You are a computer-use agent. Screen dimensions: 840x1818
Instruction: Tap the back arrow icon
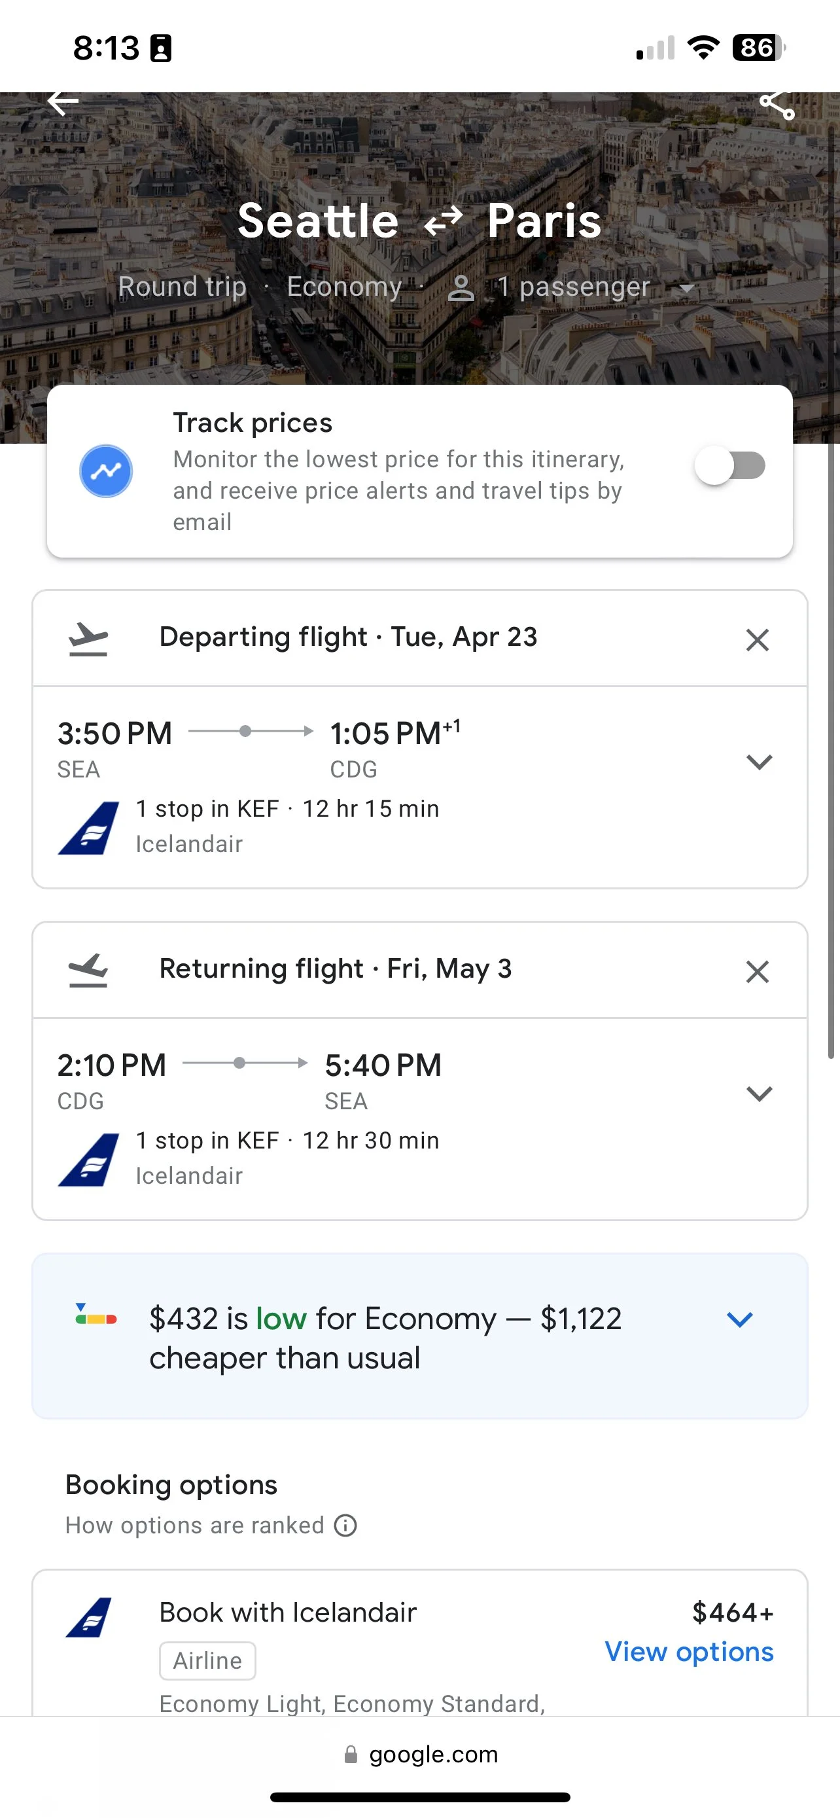(x=63, y=103)
